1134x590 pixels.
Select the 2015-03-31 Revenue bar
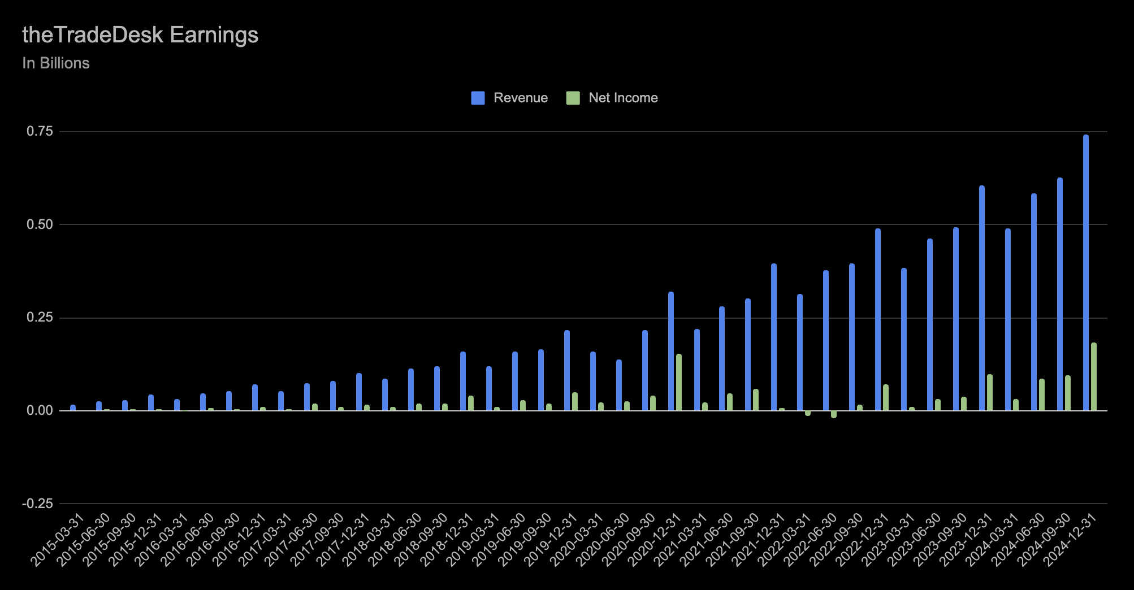73,407
